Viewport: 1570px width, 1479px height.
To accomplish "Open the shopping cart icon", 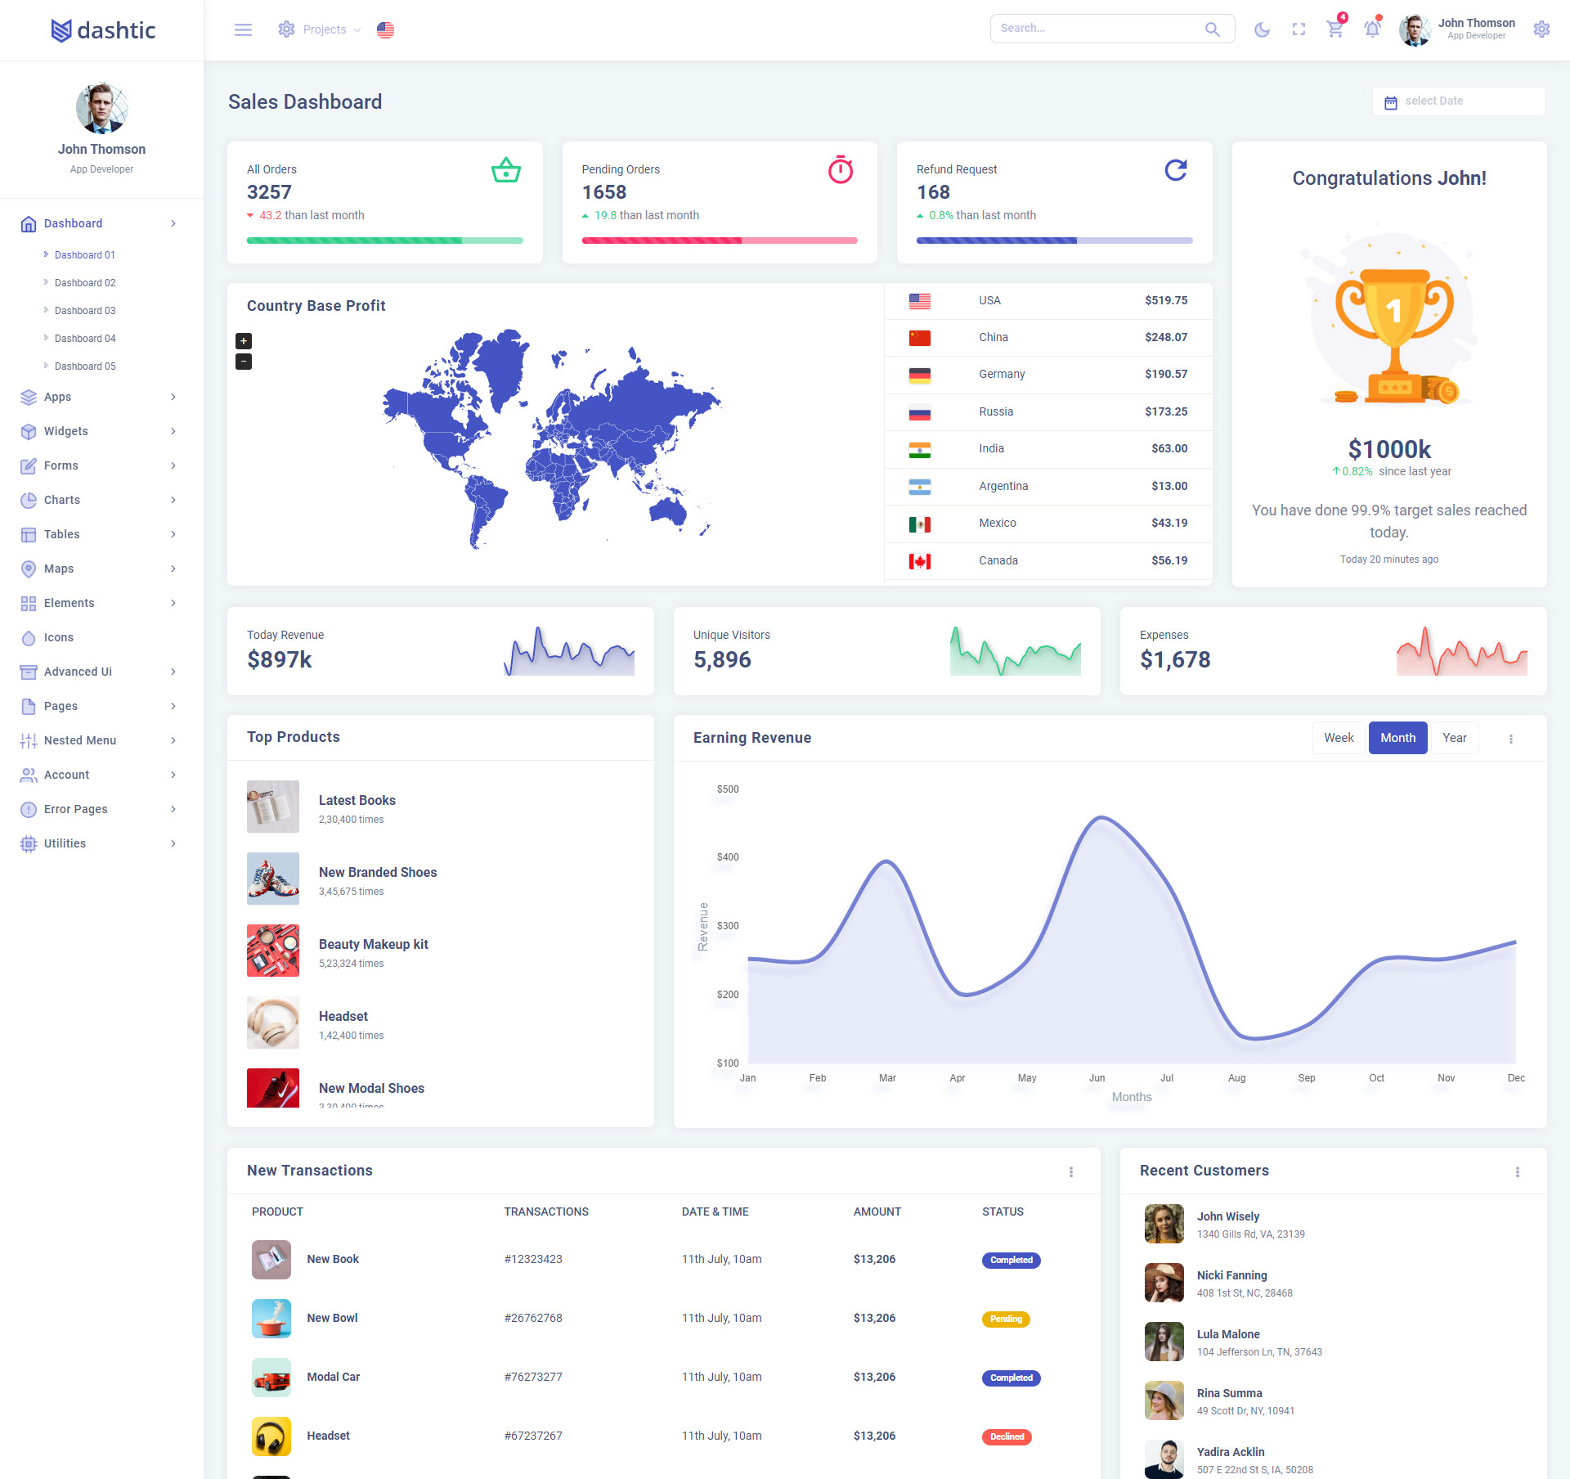I will [1334, 30].
